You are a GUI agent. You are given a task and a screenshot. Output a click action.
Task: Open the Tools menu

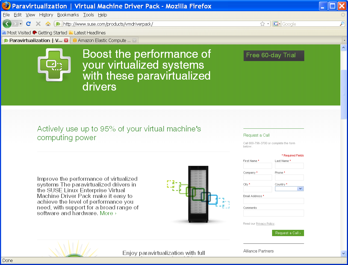89,15
